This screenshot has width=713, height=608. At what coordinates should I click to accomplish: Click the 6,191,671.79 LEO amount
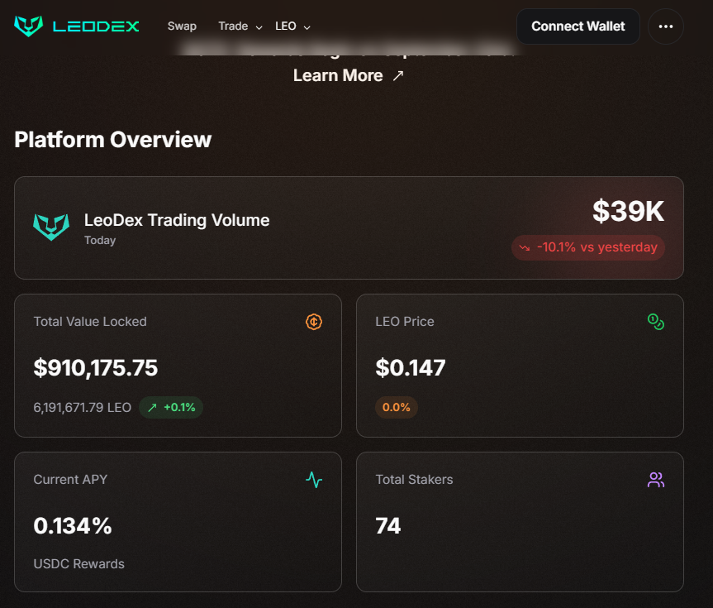[x=83, y=407]
